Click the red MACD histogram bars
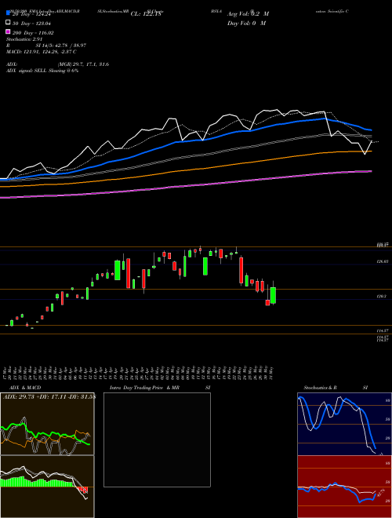392x518 pixels. click(x=81, y=490)
